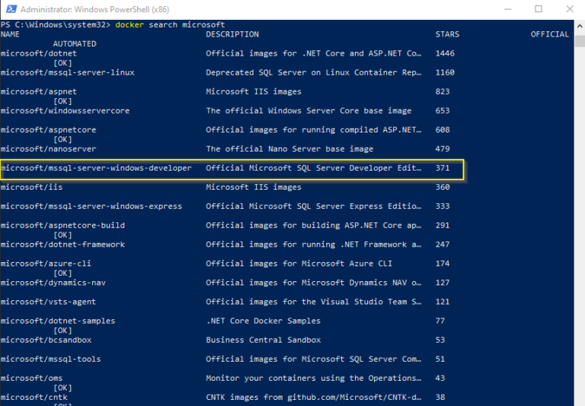Click the OFFICIAL column header
Screen dimensions: 585x406
(x=550, y=34)
